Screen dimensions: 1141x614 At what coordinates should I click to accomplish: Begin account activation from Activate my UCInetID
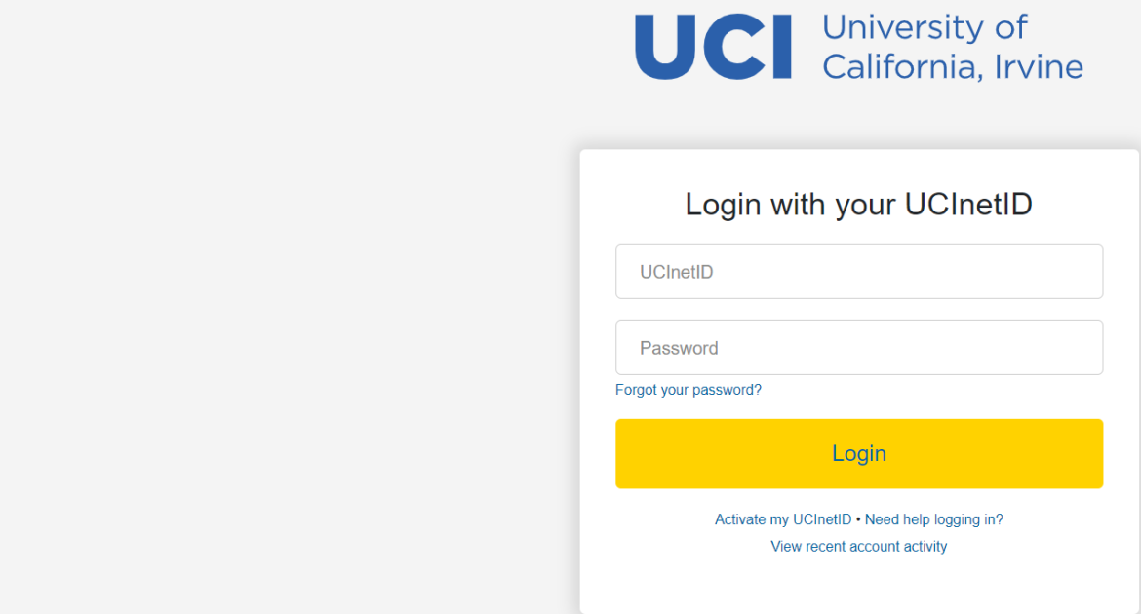783,518
